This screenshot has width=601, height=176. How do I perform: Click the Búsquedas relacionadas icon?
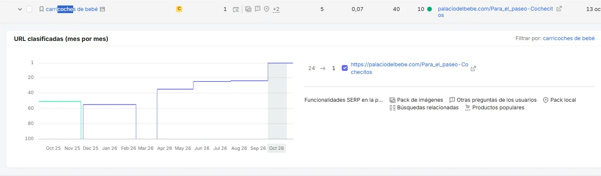click(392, 108)
